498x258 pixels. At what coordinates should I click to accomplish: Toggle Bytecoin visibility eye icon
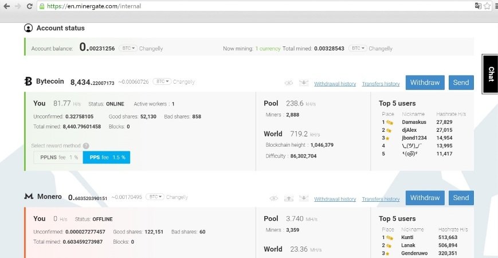coord(289,83)
